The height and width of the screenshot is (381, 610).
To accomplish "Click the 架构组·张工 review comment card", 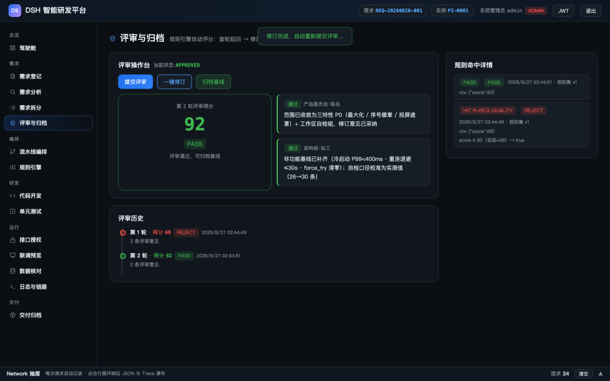I will coord(353,162).
